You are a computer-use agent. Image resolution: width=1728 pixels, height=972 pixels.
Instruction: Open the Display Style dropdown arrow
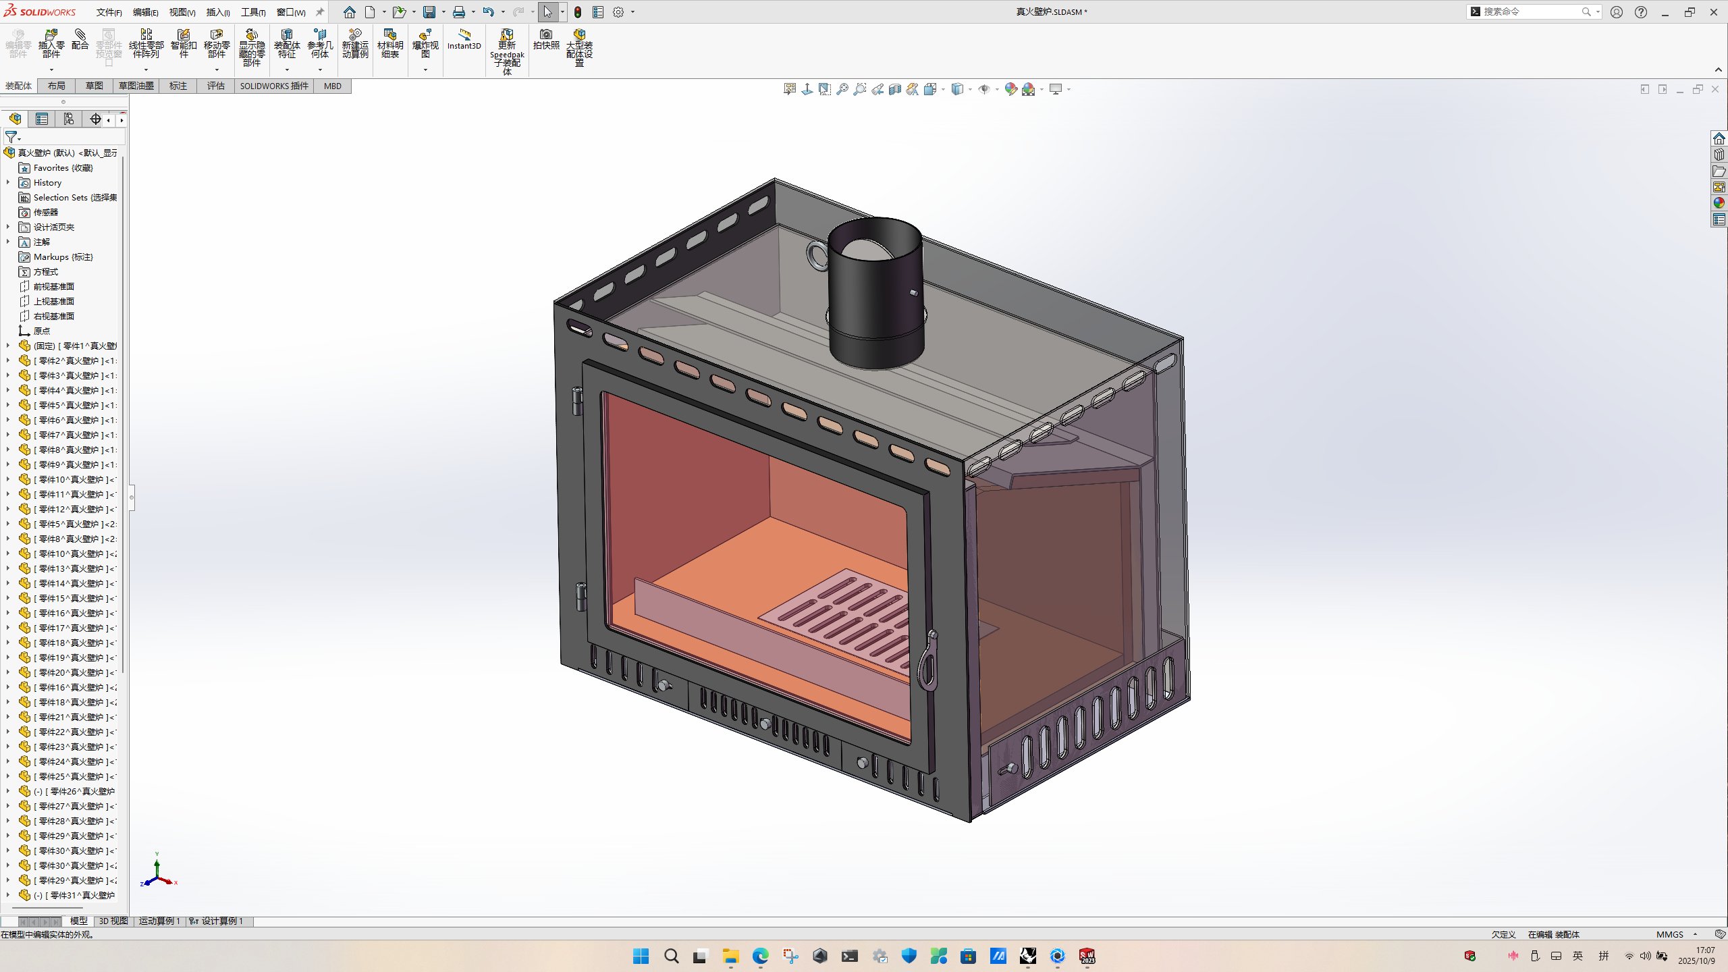coord(970,89)
